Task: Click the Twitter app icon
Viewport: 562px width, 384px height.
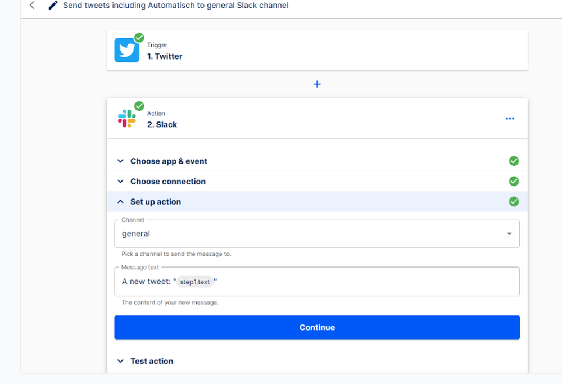Action: point(127,50)
